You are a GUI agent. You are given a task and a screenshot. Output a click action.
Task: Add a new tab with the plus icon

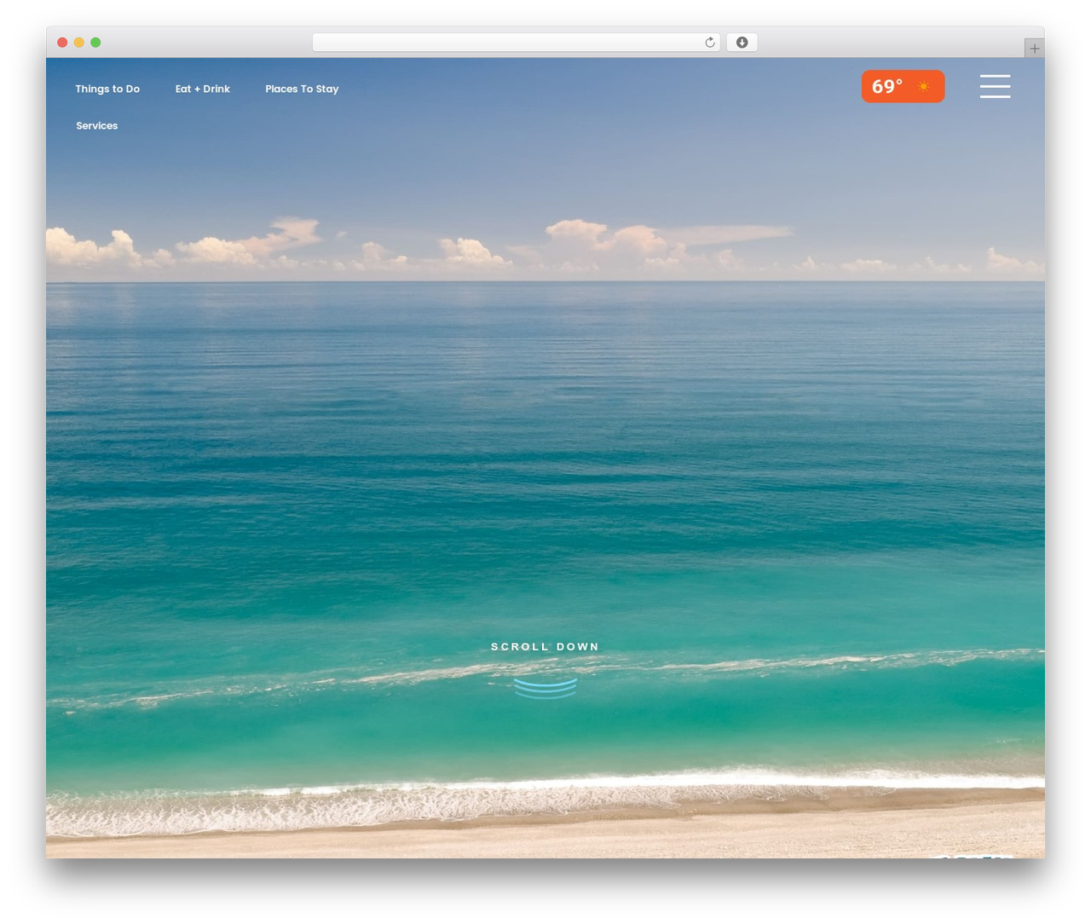[1034, 49]
